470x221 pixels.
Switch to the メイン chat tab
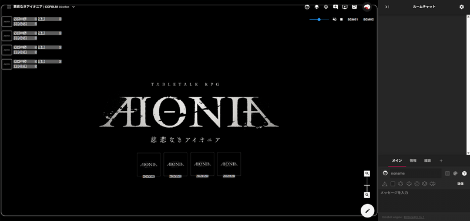coord(397,161)
